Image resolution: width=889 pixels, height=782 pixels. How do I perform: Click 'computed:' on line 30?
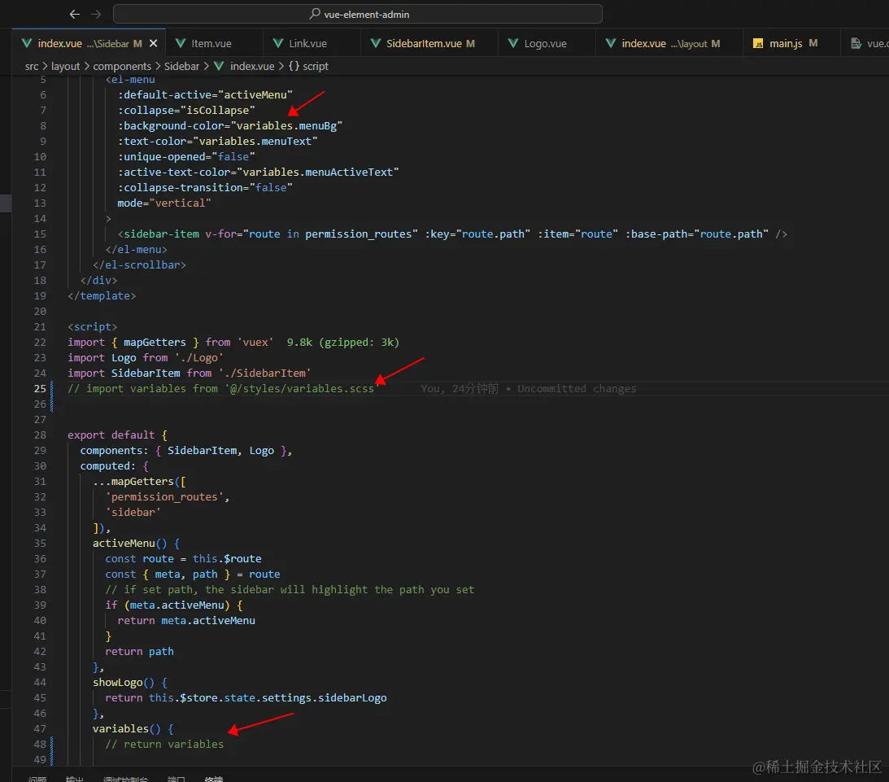[107, 466]
